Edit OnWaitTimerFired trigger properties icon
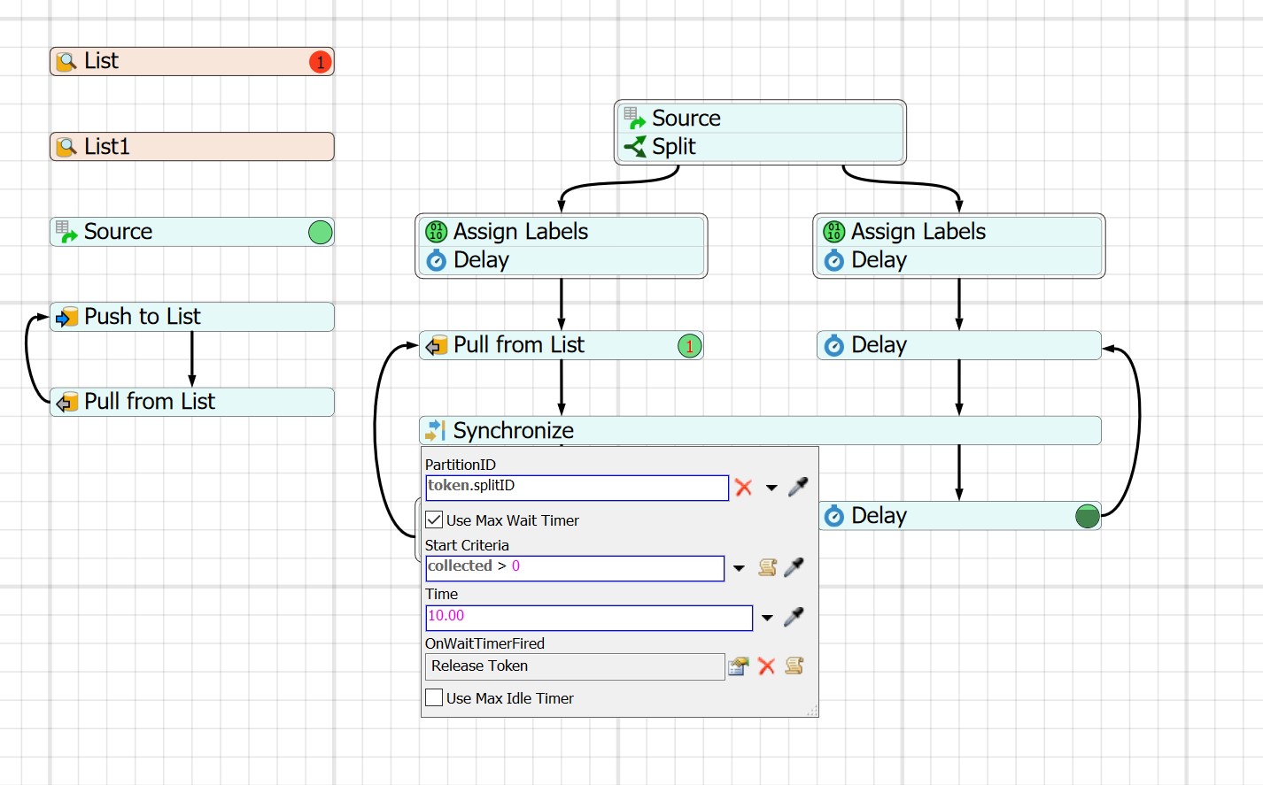1263x785 pixels. (x=738, y=666)
